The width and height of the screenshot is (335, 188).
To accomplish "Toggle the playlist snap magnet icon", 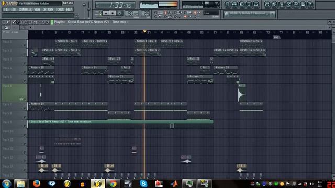I will coord(8,22).
